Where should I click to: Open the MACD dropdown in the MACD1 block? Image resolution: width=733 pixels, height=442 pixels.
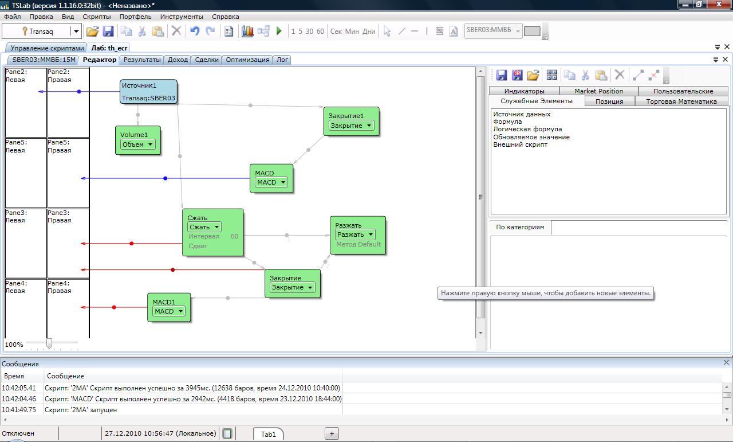pyautogui.click(x=180, y=311)
